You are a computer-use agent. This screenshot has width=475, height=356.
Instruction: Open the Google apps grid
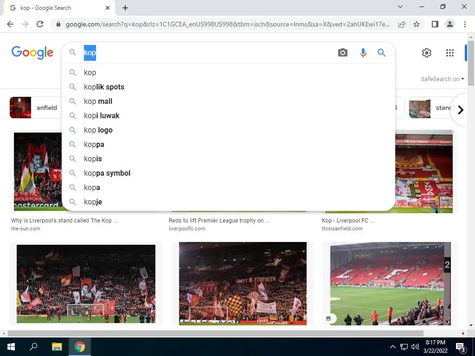pos(450,53)
